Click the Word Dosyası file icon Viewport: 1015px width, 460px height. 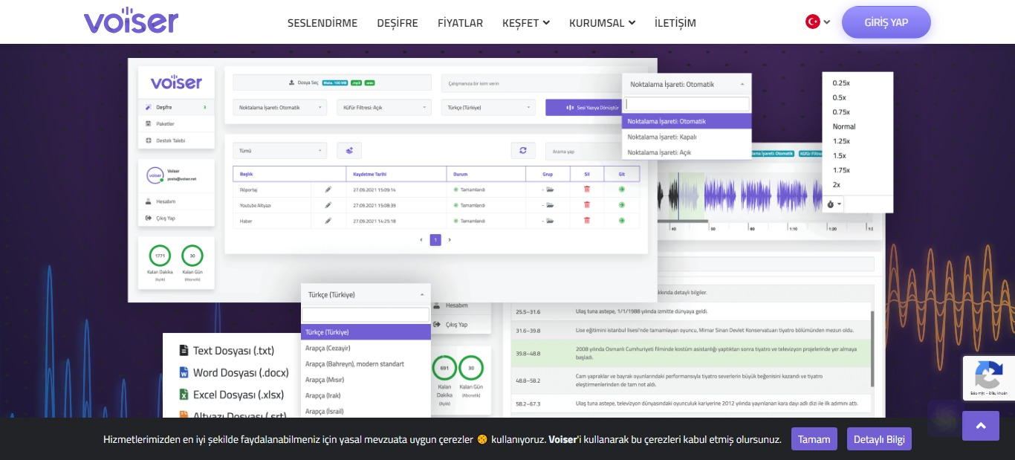coord(184,372)
